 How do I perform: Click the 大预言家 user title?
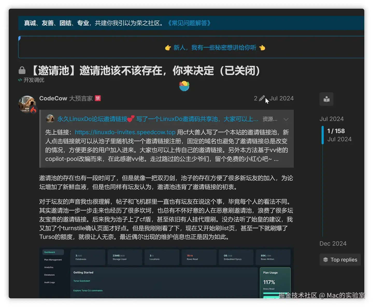pyautogui.click(x=81, y=98)
